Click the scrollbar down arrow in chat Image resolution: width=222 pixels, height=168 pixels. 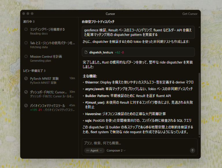pyautogui.click(x=199, y=137)
